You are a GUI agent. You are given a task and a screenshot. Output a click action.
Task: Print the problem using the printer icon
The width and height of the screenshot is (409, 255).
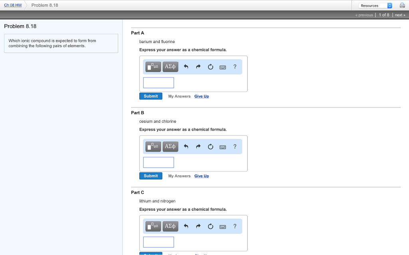coord(402,5)
